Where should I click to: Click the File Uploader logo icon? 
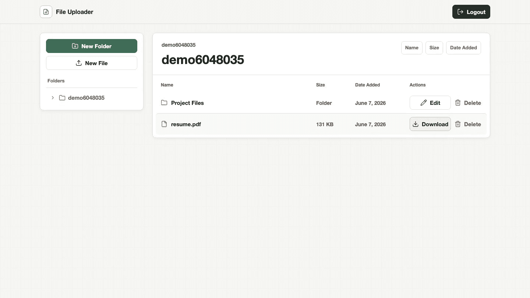pos(46,12)
